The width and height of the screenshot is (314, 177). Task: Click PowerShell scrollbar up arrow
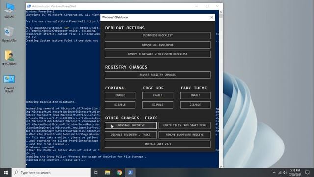pyautogui.click(x=221, y=12)
